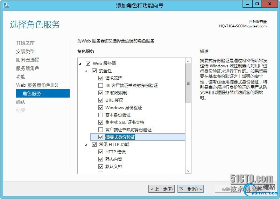The width and height of the screenshot is (280, 199).
Task: Check IIS 客户端证书映射身份验证
Action: coord(101,85)
